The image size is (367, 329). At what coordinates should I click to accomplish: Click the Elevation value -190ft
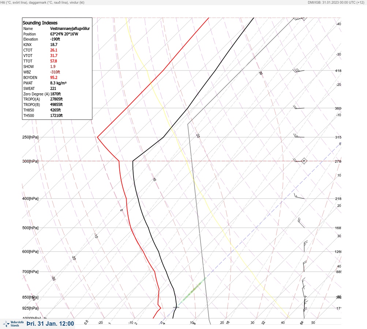55,39
